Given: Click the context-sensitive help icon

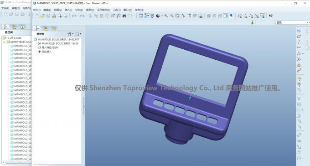Looking at the screenshot, I should (x=271, y=16).
